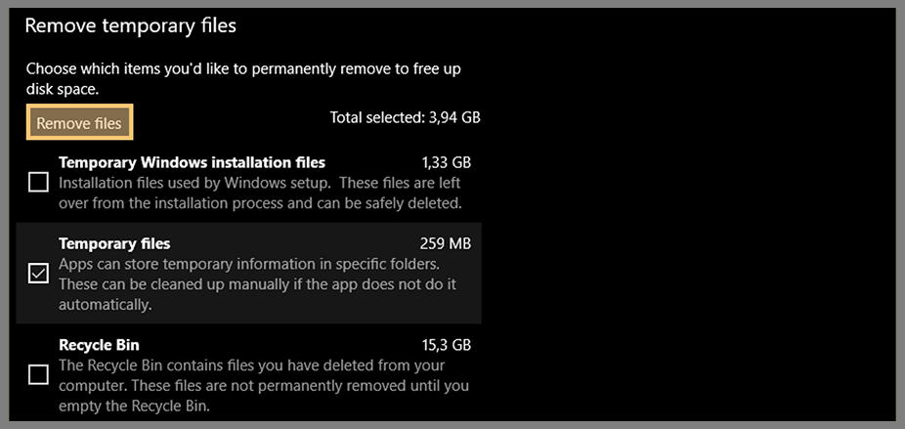905x429 pixels.
Task: Click the 1,33 GB size value
Action: (447, 163)
